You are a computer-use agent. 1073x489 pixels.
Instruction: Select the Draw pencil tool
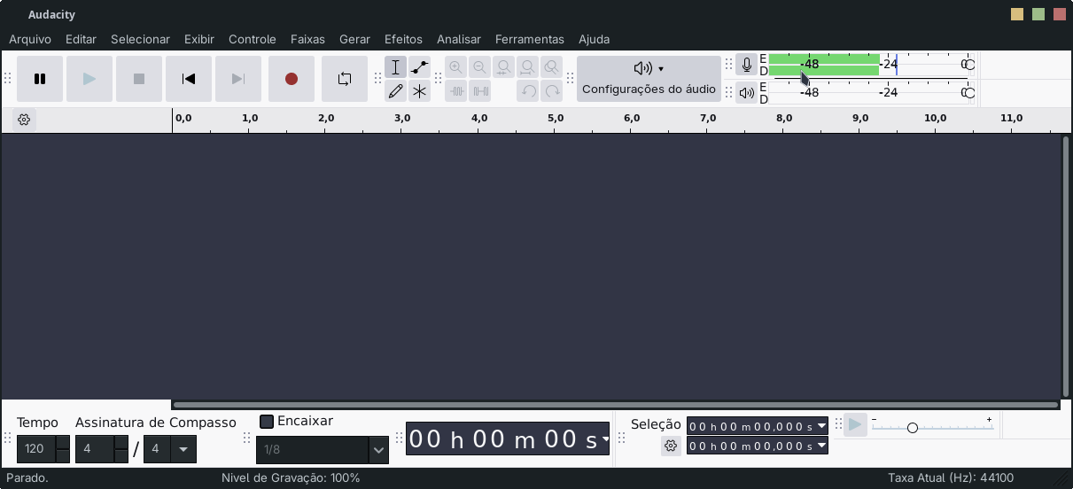(x=396, y=91)
